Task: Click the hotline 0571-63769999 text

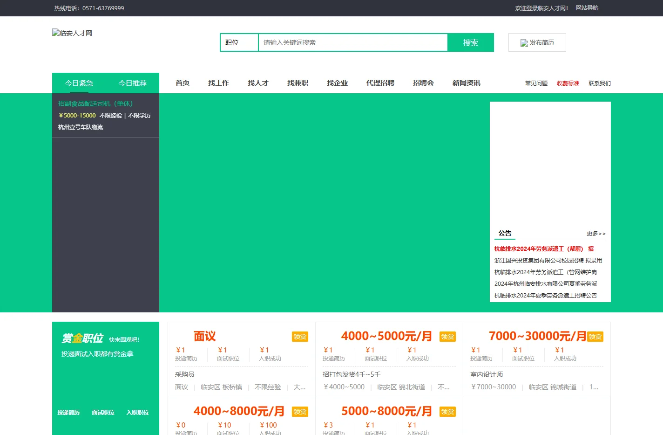Action: click(103, 8)
